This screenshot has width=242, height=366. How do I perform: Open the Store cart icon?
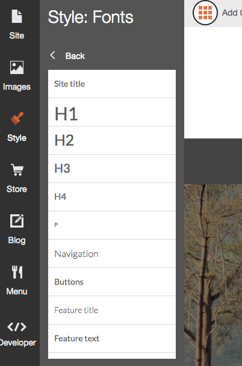(x=17, y=170)
